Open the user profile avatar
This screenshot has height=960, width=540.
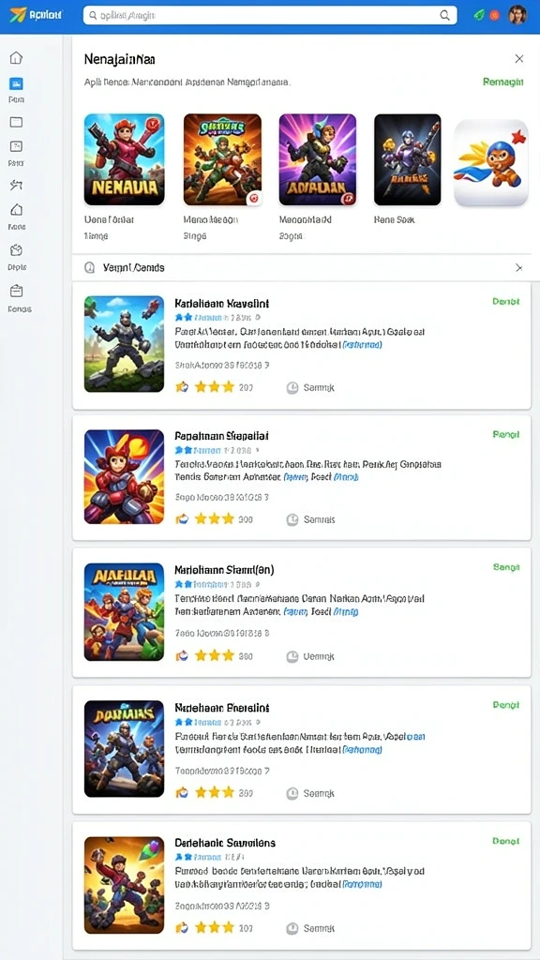coord(517,15)
